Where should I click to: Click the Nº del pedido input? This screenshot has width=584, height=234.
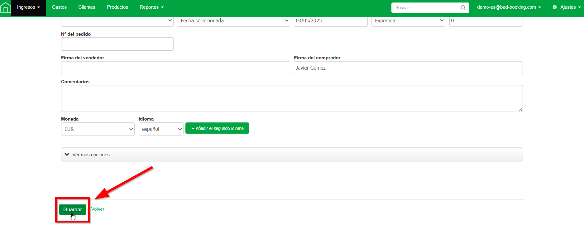tap(117, 44)
